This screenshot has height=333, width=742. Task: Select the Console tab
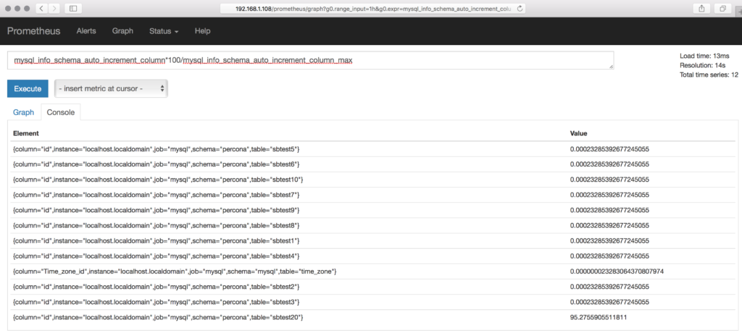click(60, 112)
